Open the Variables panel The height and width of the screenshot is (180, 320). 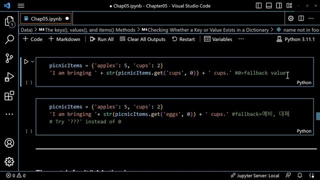(x=218, y=39)
